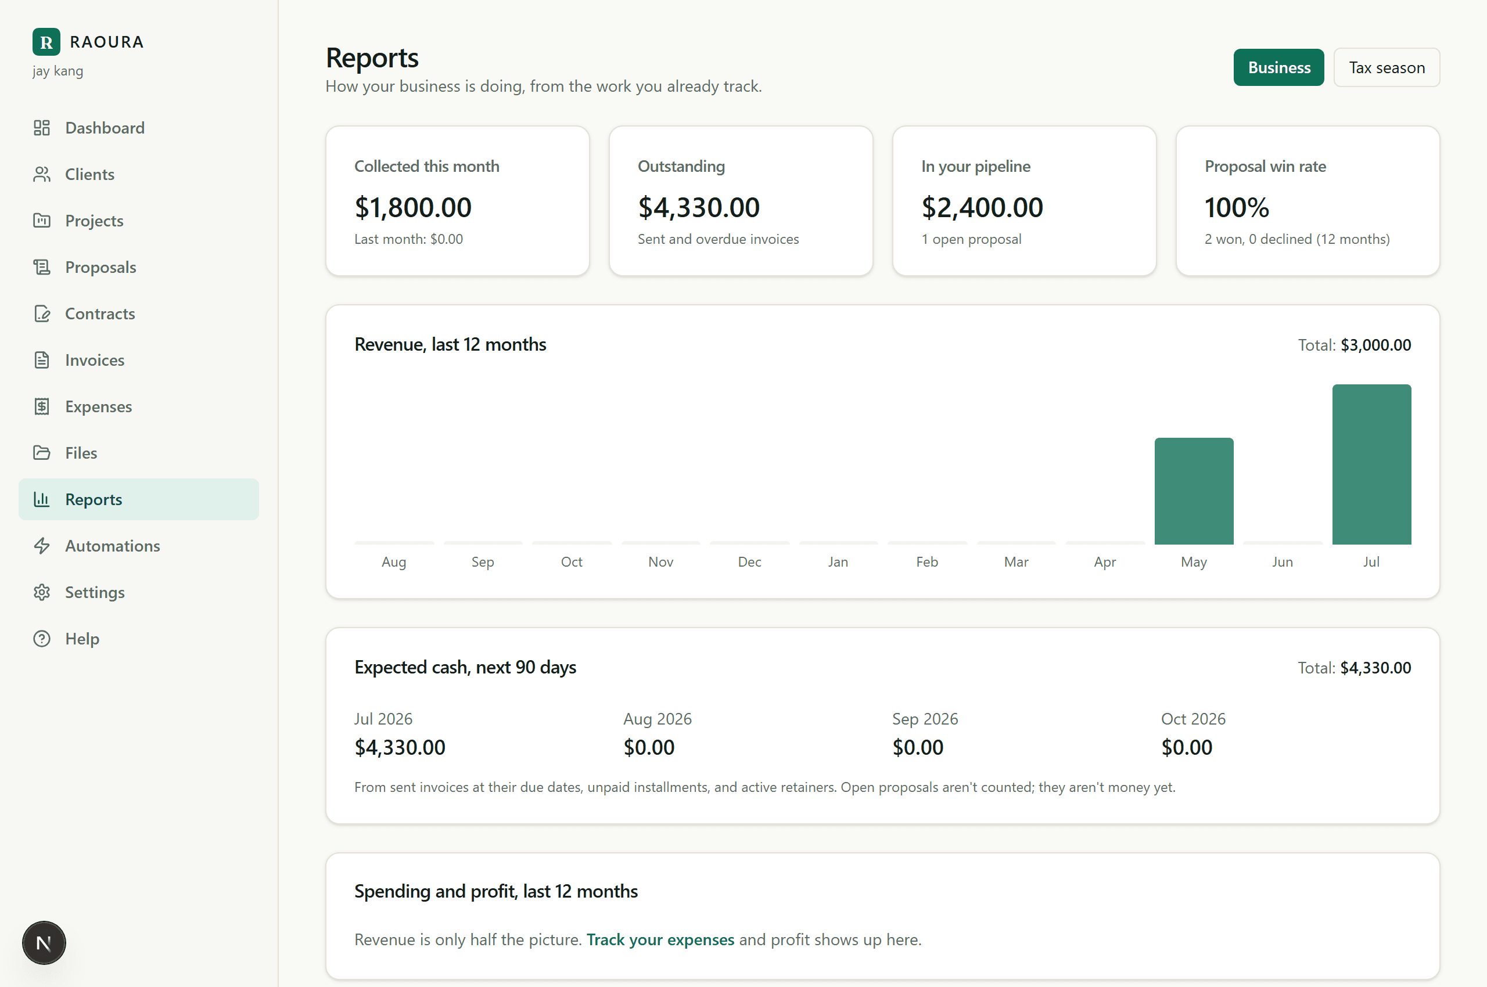This screenshot has height=987, width=1487.
Task: Switch to the Tax season view
Action: pyautogui.click(x=1387, y=67)
